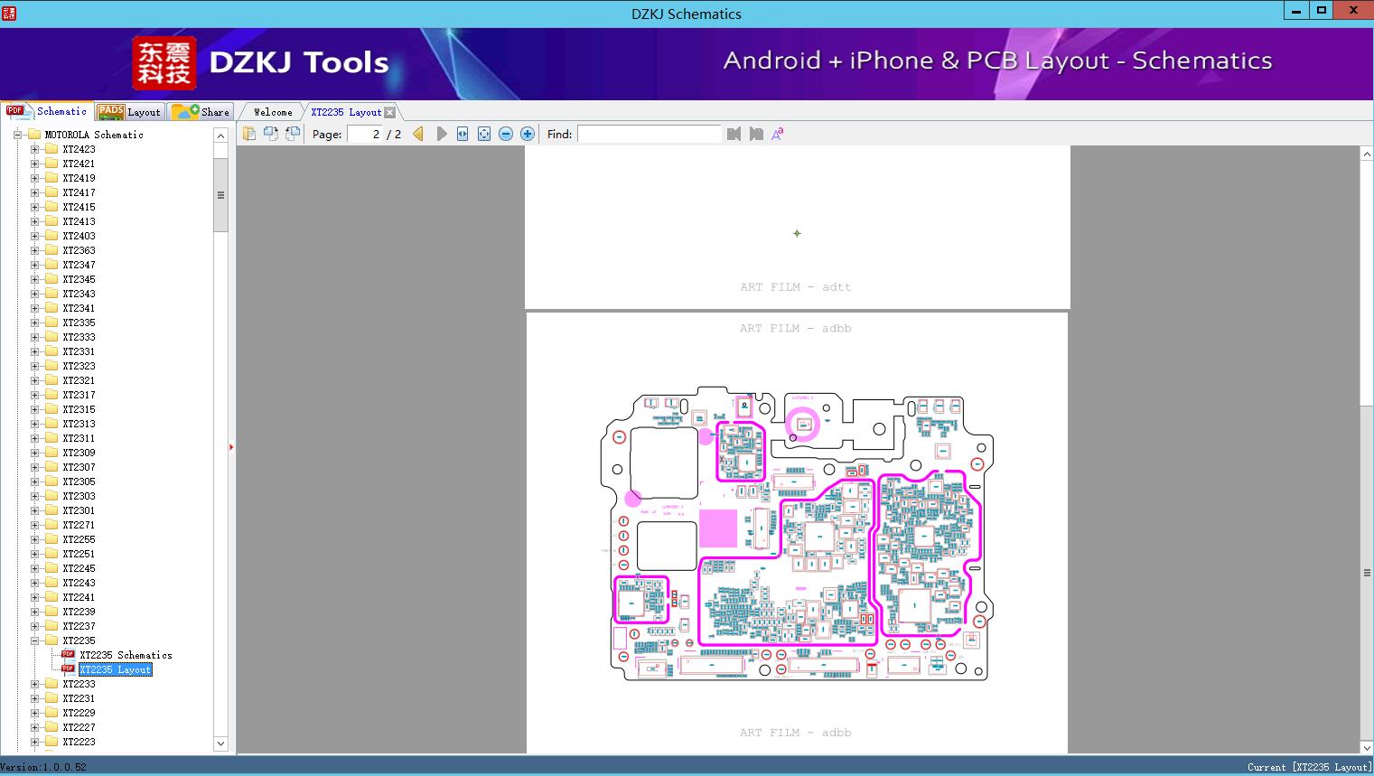
Task: Select the XT2229 tree folder
Action: [79, 713]
